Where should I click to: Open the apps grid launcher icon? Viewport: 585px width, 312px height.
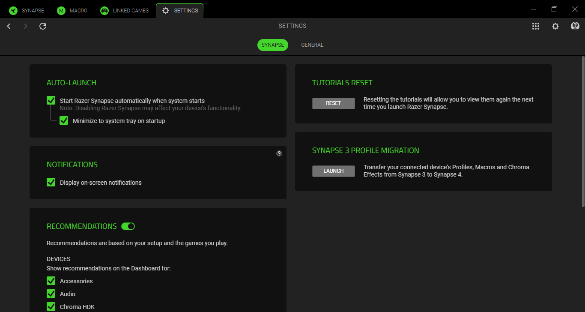(x=535, y=26)
